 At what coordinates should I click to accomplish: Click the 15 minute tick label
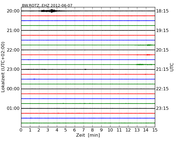pos(155,130)
